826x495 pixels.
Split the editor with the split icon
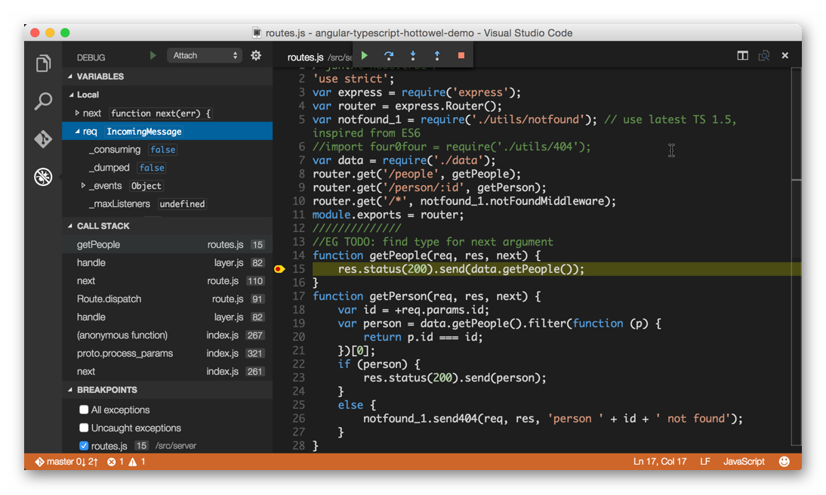point(743,55)
